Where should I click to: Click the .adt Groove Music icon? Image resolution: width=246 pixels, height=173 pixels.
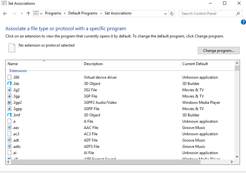[9, 140]
